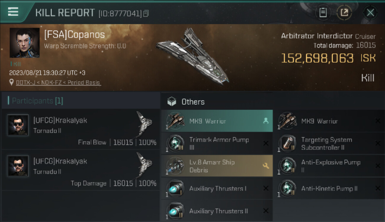This screenshot has width=385, height=222.
Task: Open the DDTX-J location link
Action: 58,83
